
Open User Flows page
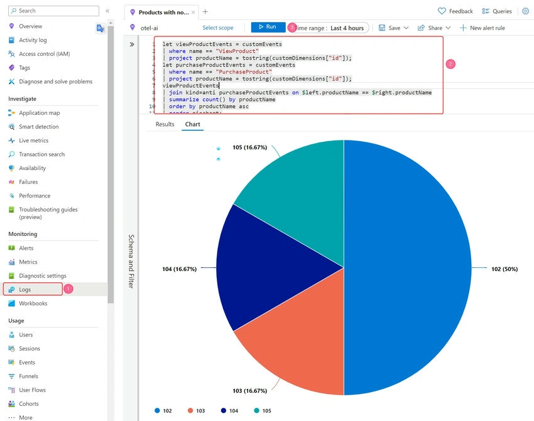(x=32, y=390)
